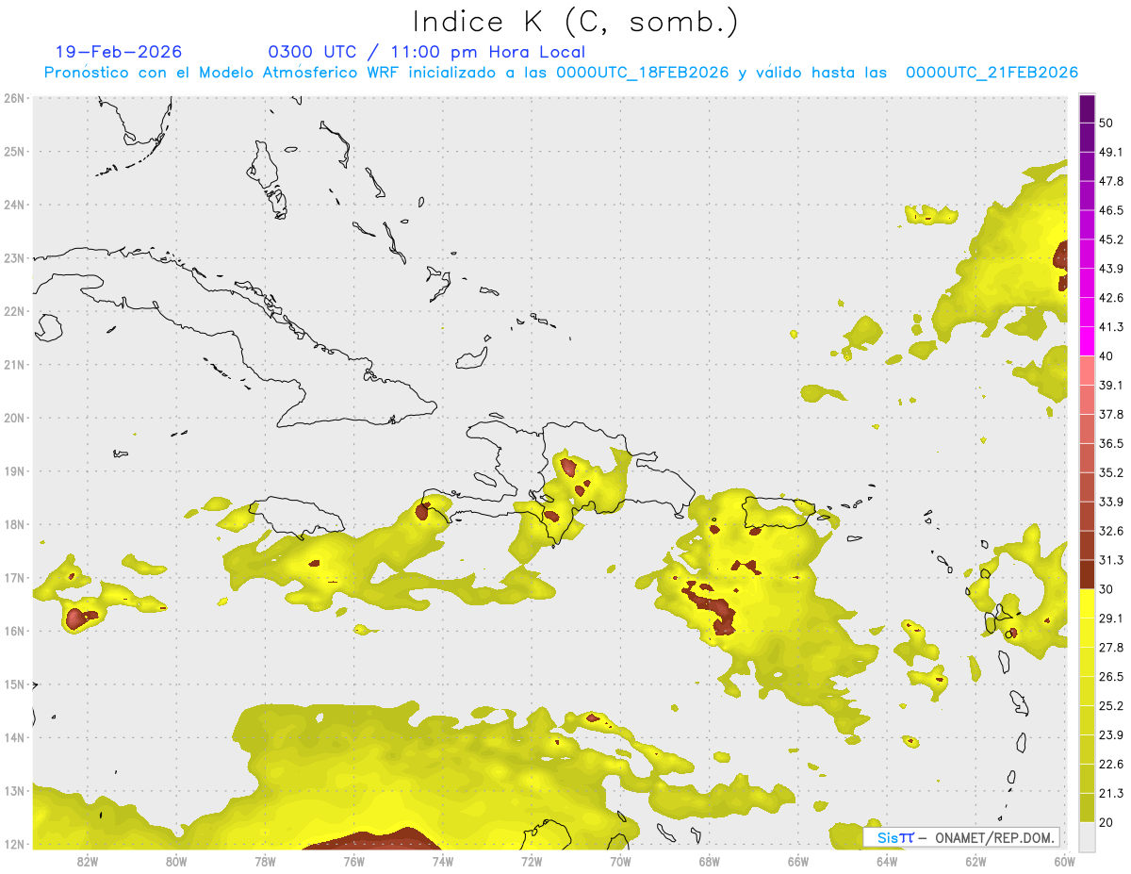Click the '0300 UTC / 11:00 pm Hora Local' time
1131x874 pixels.
[427, 52]
